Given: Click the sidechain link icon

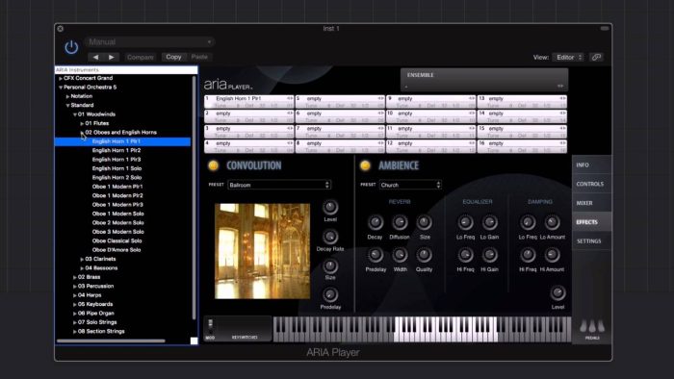Looking at the screenshot, I should pyautogui.click(x=596, y=57).
